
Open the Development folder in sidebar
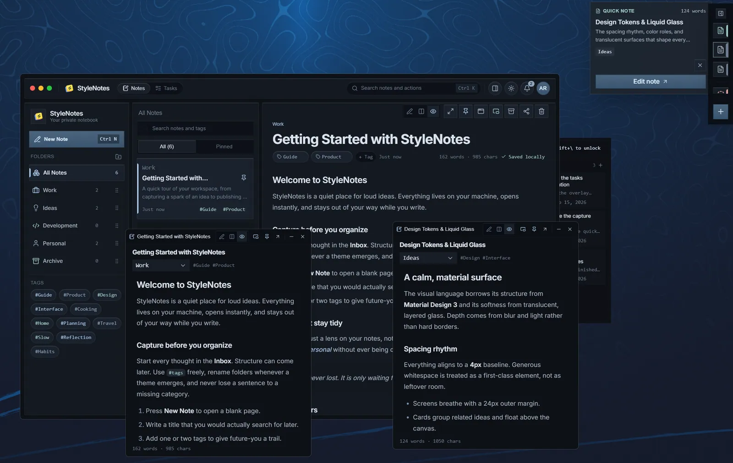click(77, 226)
